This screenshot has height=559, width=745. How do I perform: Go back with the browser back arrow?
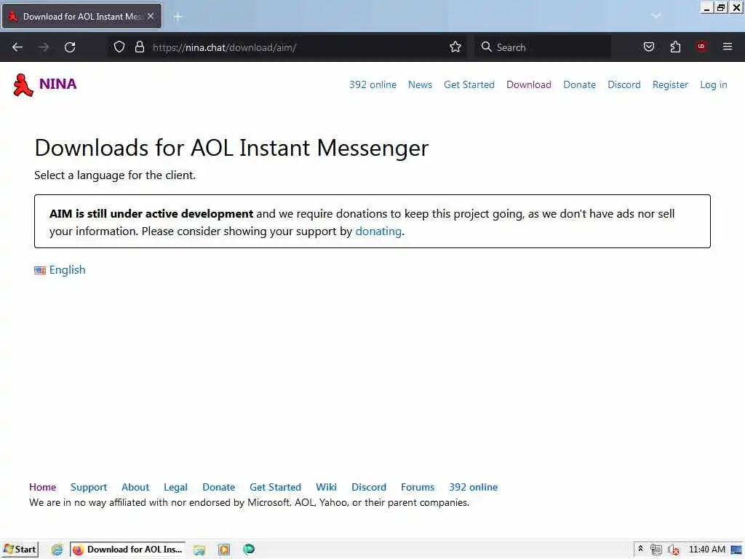pyautogui.click(x=17, y=47)
